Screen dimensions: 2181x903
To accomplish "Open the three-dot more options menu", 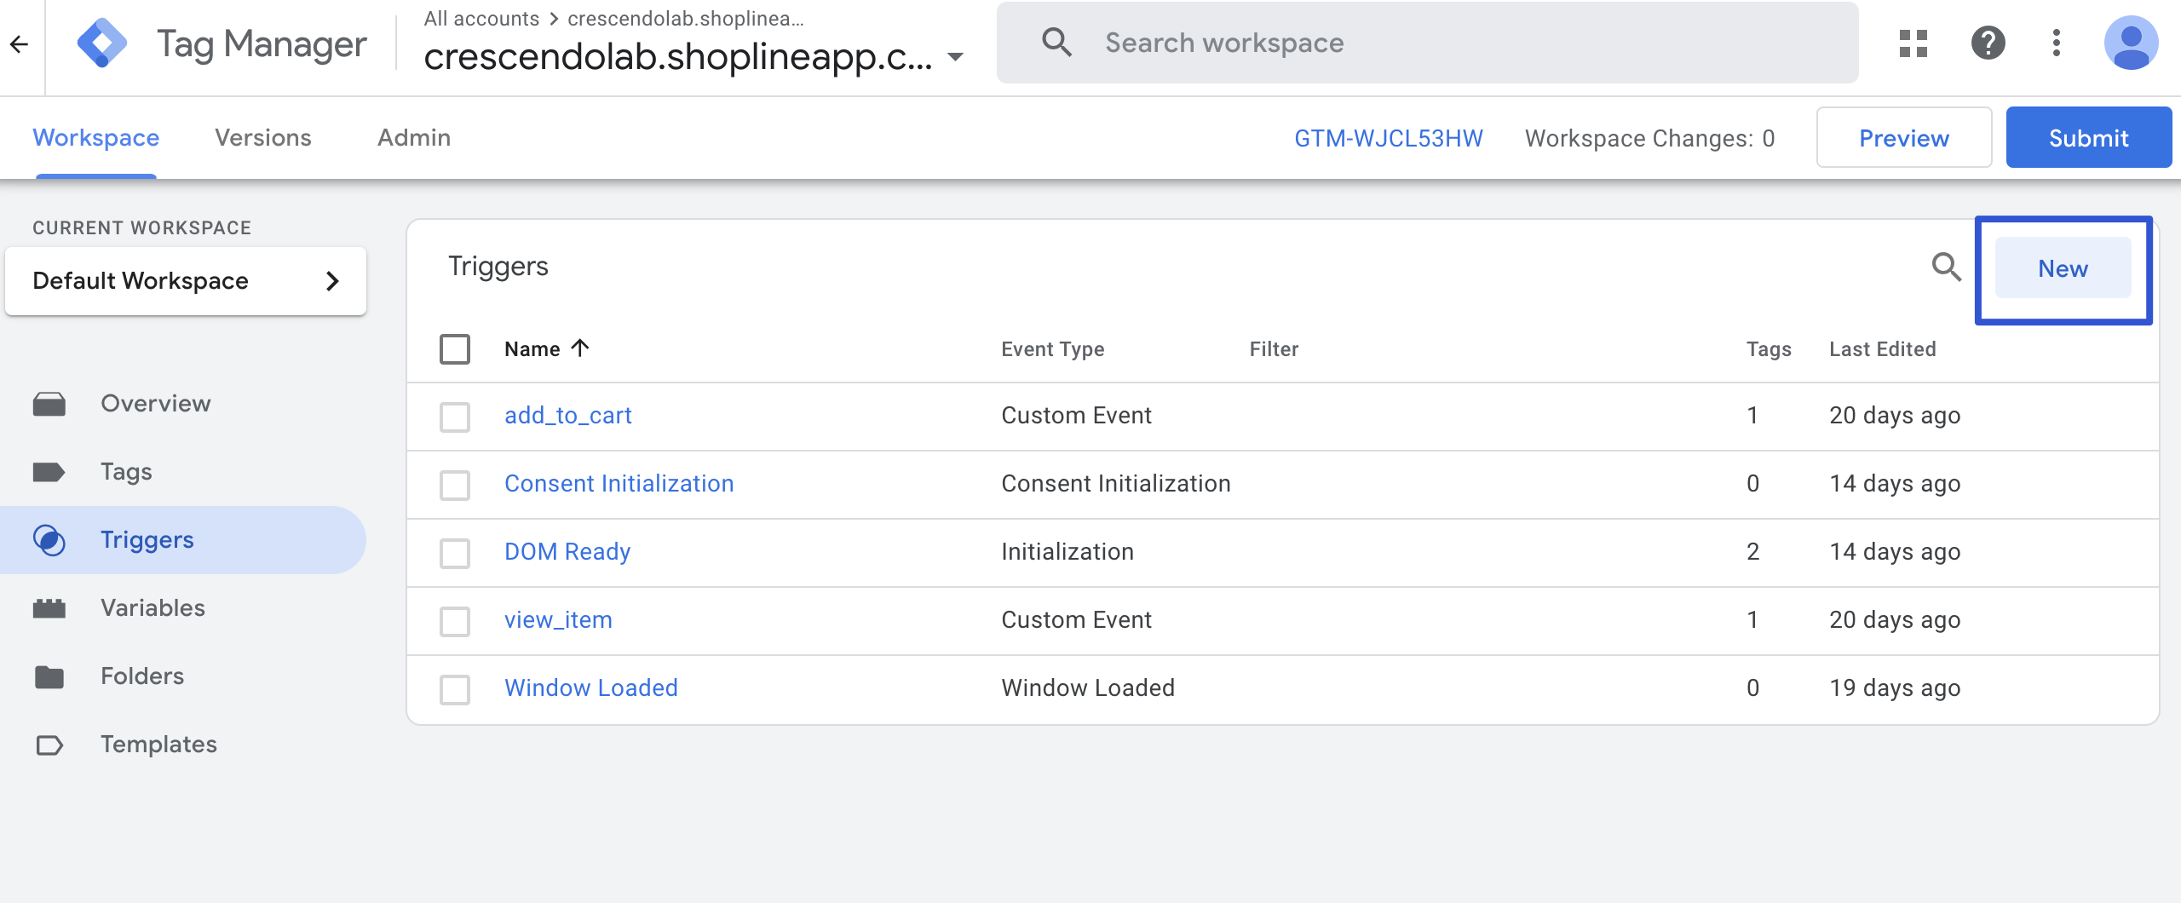I will click(2056, 43).
